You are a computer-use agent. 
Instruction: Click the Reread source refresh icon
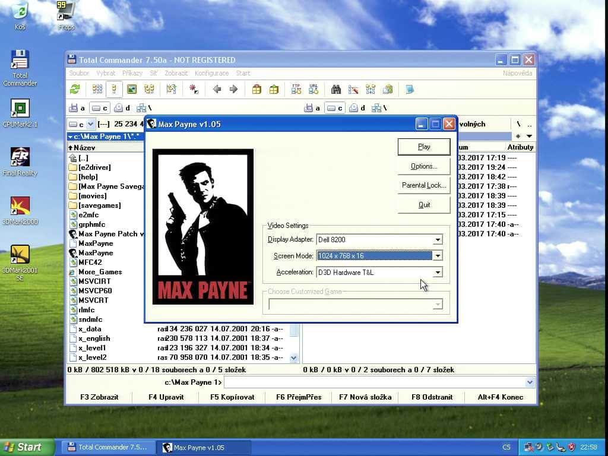point(75,90)
